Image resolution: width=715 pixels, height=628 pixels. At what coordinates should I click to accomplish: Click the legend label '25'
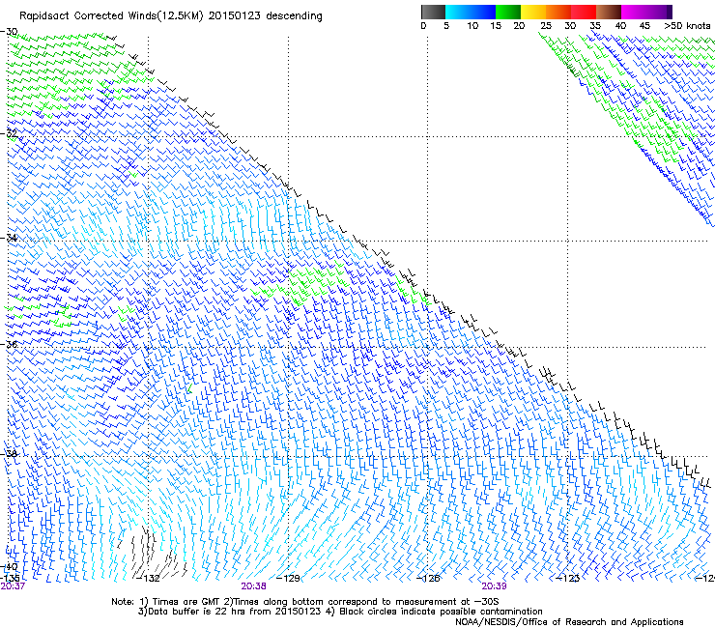[546, 26]
